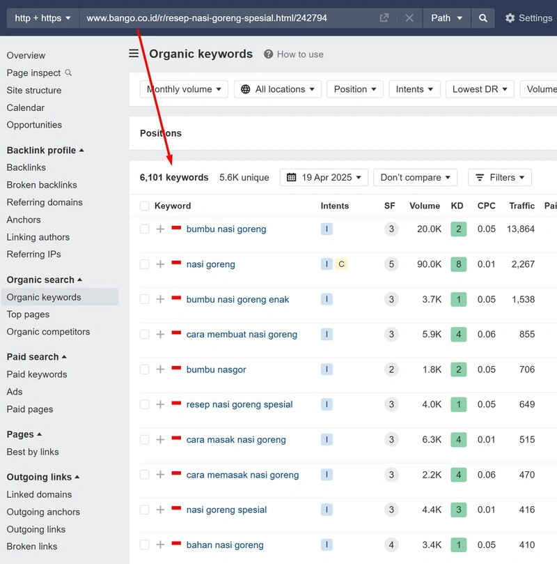The height and width of the screenshot is (564, 557).
Task: Open the All locations filter
Action: (x=278, y=89)
